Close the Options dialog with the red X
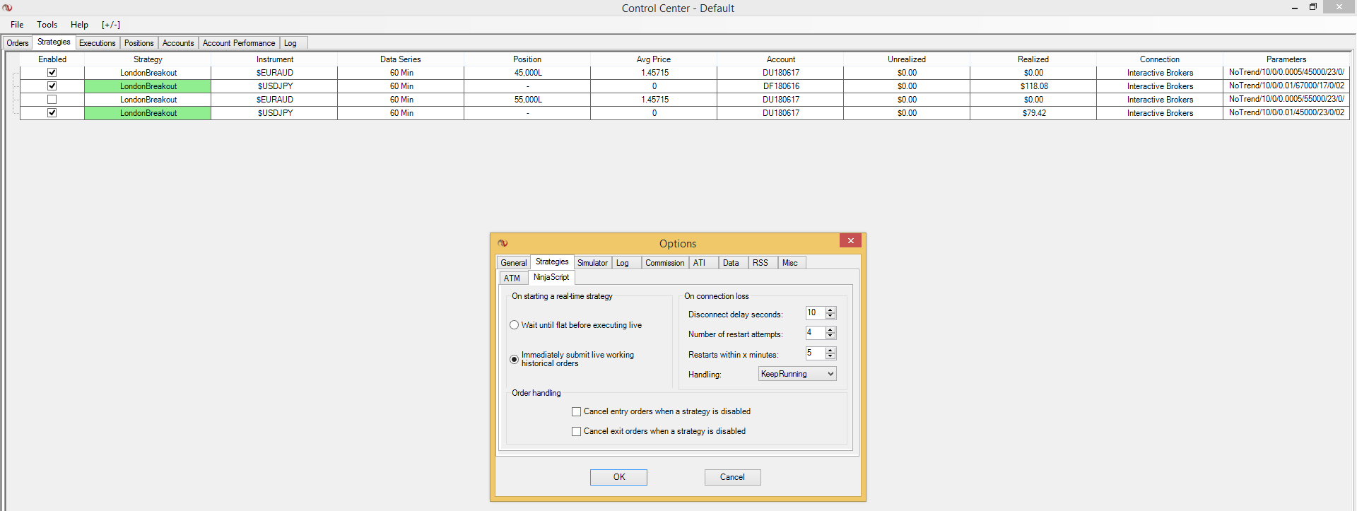 [850, 241]
